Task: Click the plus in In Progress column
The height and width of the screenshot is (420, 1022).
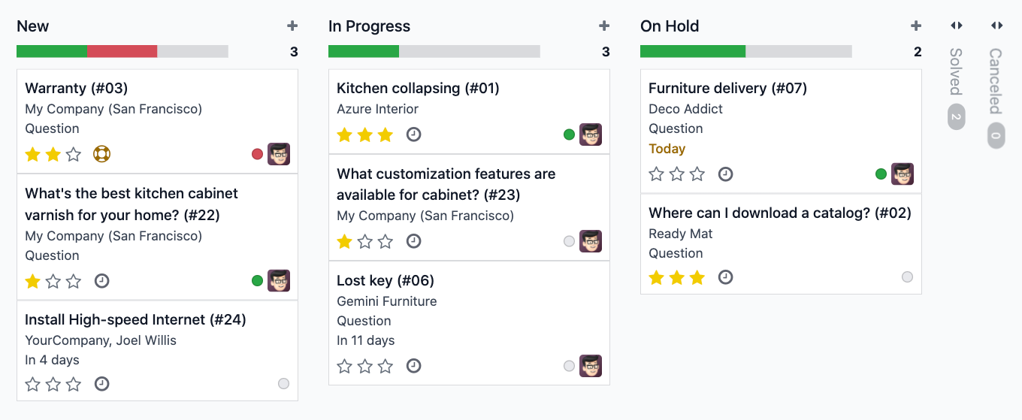Action: tap(604, 26)
